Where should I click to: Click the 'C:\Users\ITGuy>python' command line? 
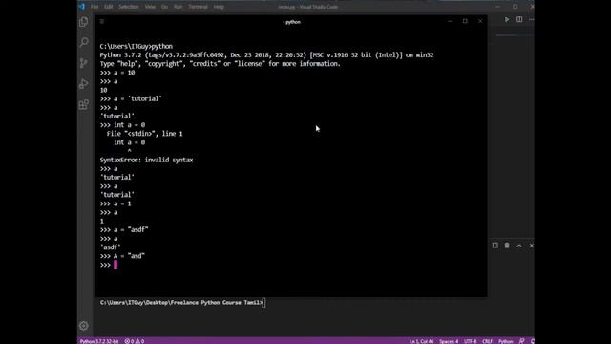136,46
